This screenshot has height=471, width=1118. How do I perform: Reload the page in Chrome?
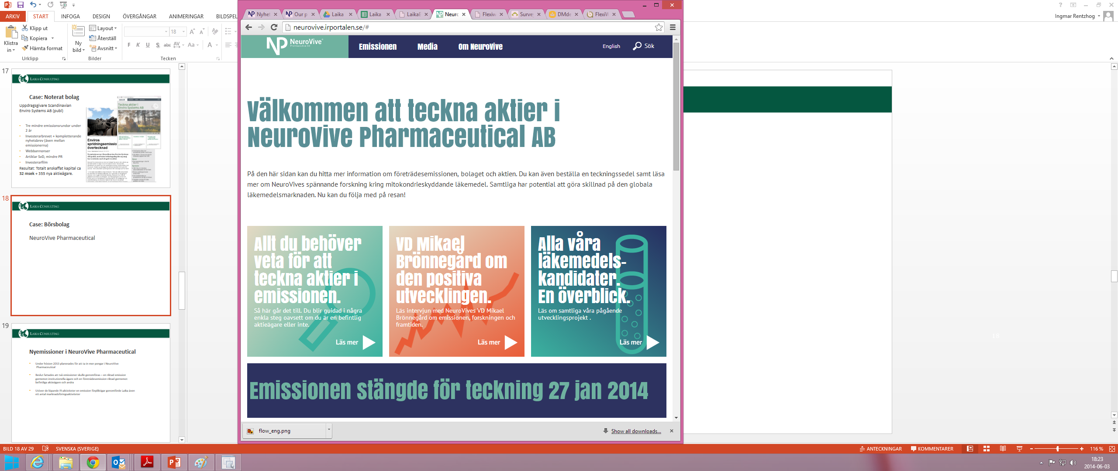(x=274, y=27)
